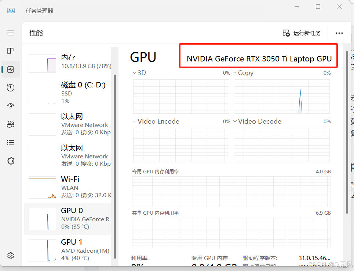Viewport: 354px width, 271px height.
Task: Click the memory usage thumbnail graph
Action: click(42, 64)
